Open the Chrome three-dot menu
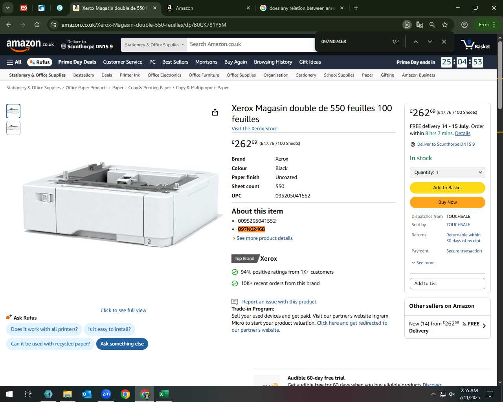503x402 pixels. click(494, 25)
